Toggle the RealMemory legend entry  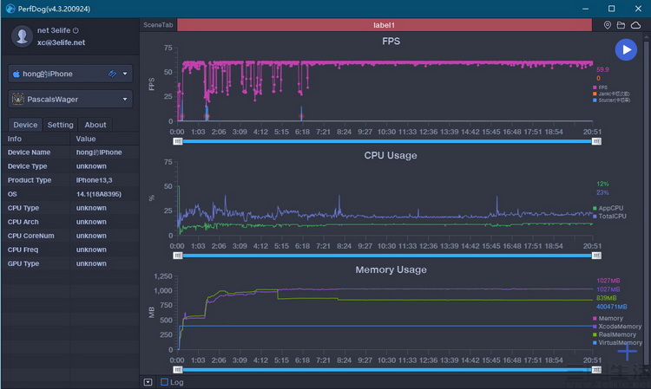615,334
